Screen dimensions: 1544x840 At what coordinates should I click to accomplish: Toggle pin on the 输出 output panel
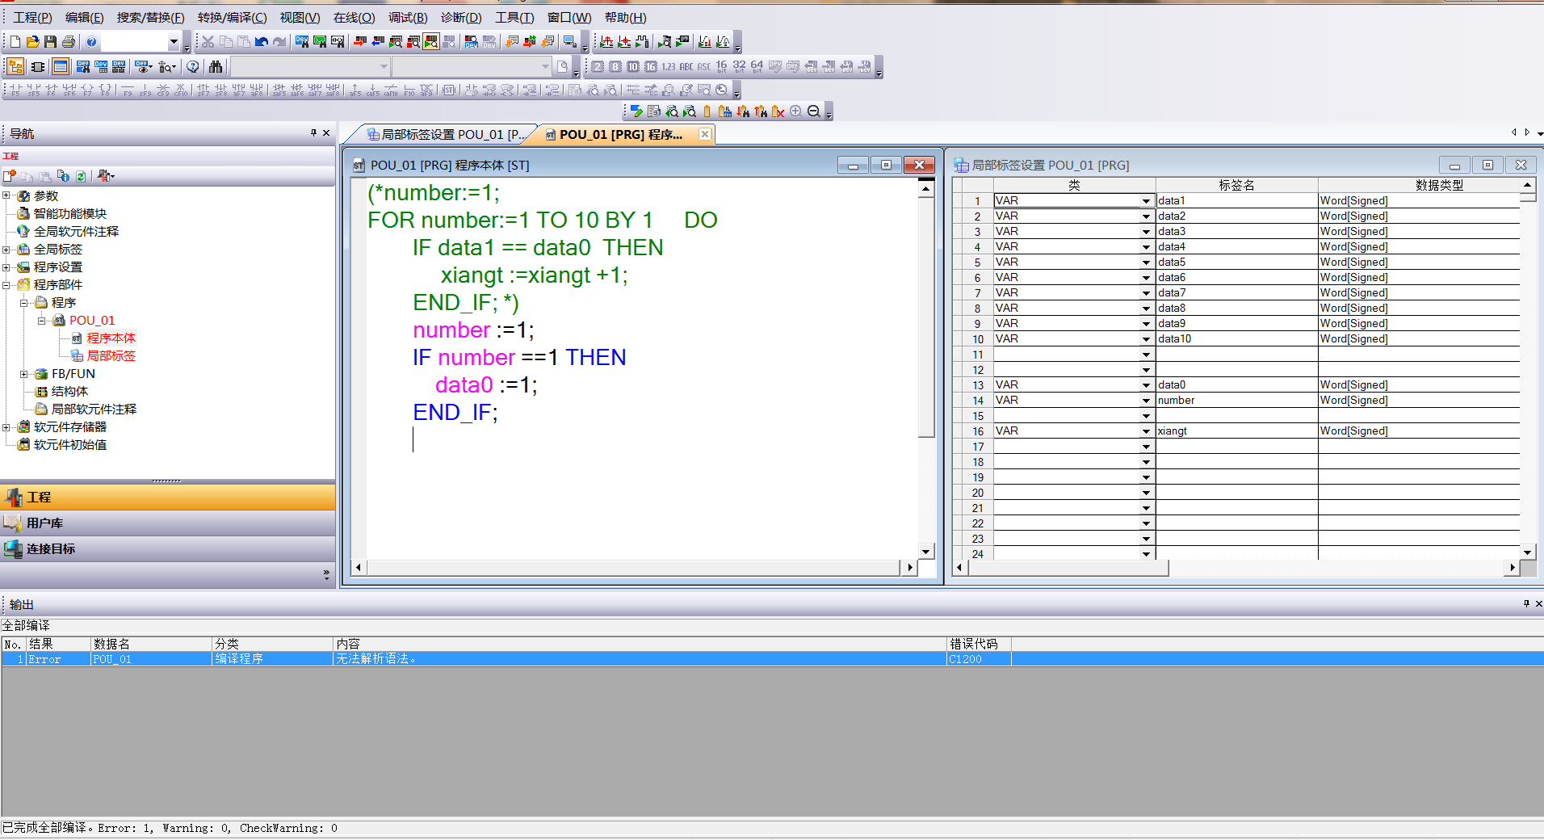[1526, 604]
